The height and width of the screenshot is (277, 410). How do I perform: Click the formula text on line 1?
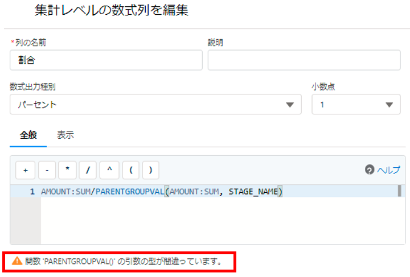pos(162,192)
